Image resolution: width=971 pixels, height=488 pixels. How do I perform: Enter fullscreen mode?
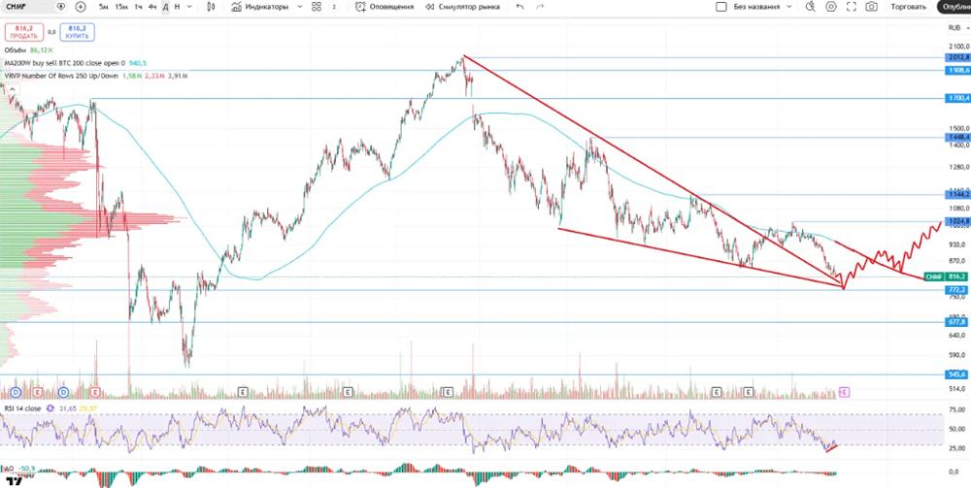click(851, 7)
